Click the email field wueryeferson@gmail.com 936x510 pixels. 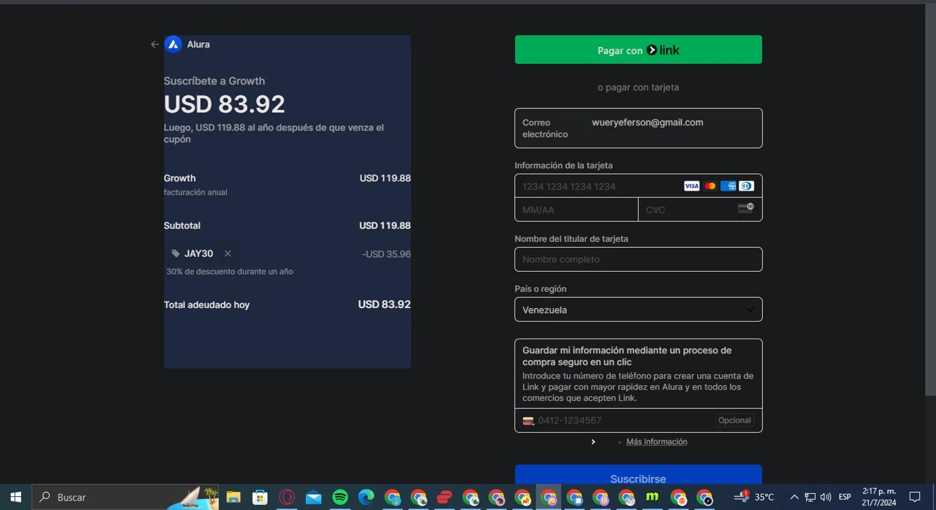pyautogui.click(x=638, y=128)
